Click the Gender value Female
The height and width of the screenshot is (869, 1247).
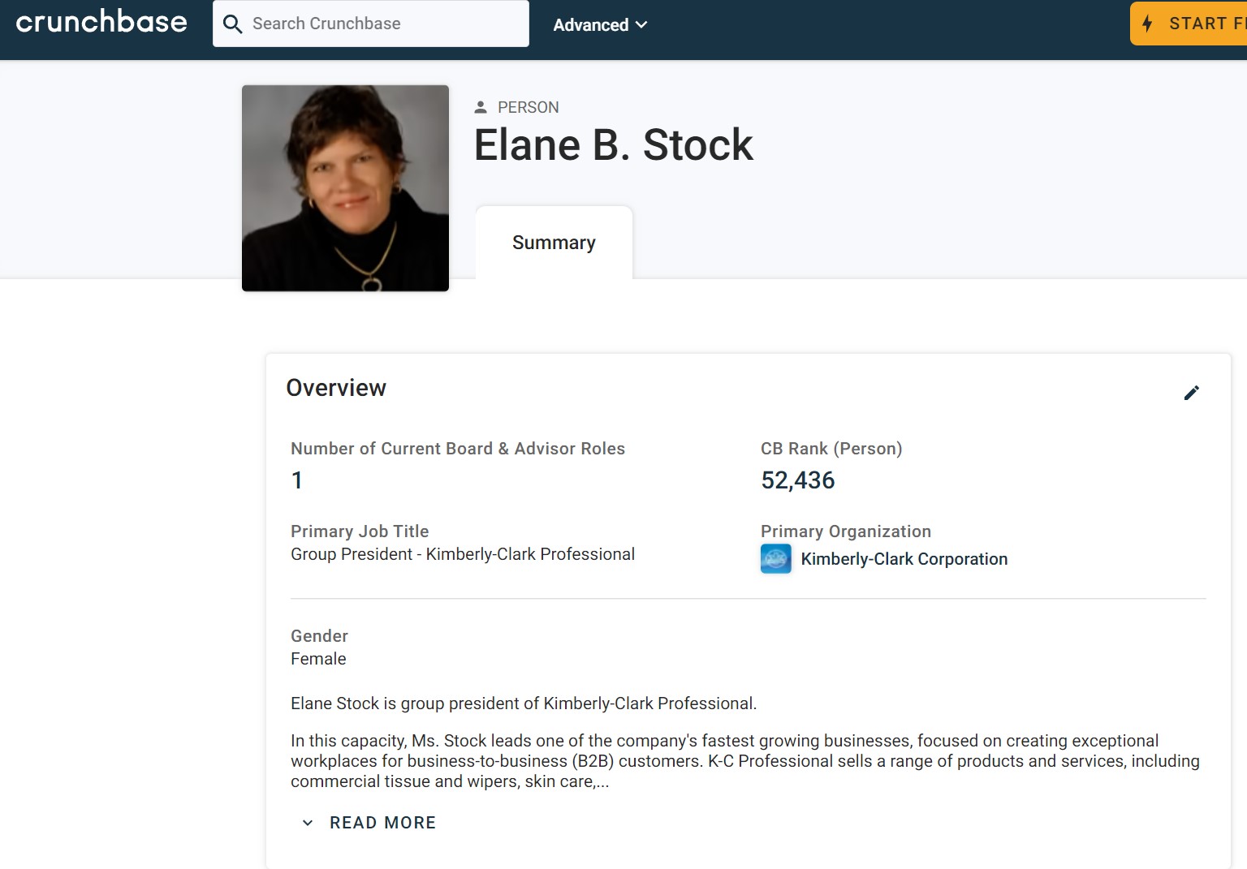point(318,659)
